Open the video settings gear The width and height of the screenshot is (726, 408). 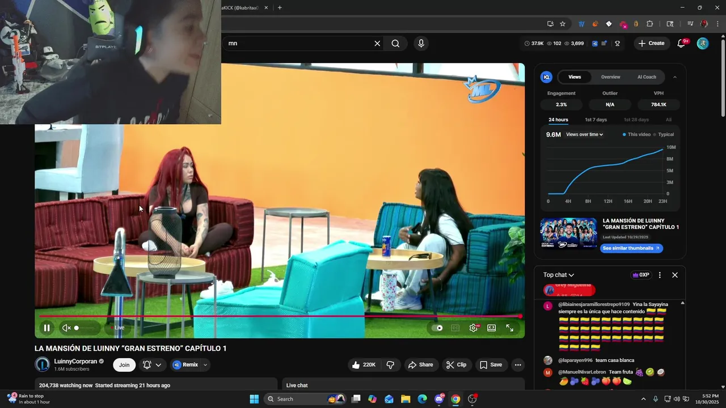(x=474, y=328)
